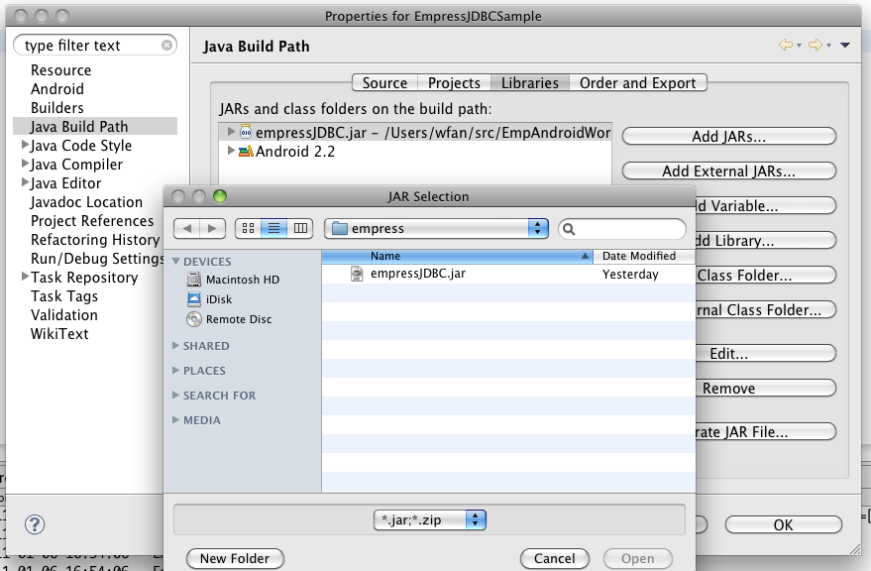Select Refactoring History in tree
Image resolution: width=871 pixels, height=571 pixels.
95,240
